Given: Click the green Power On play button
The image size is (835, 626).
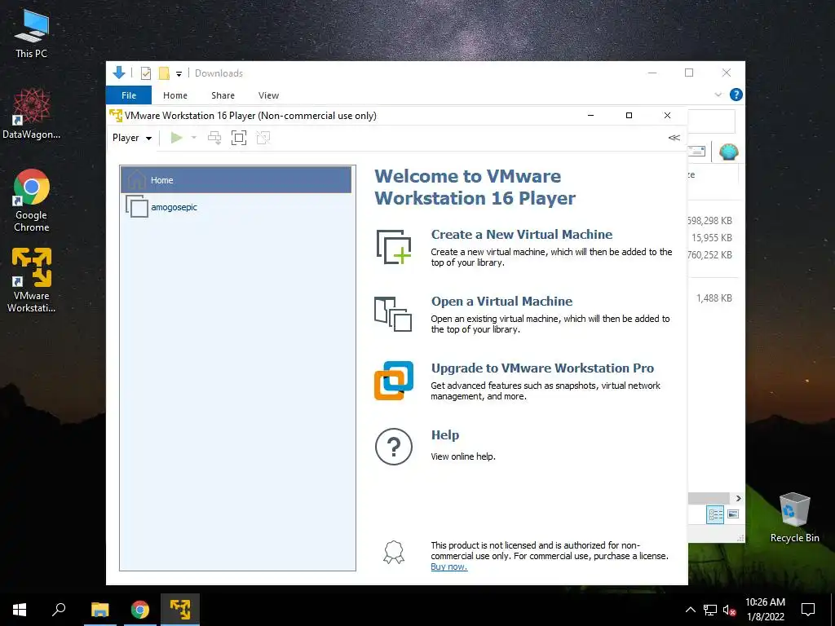Looking at the screenshot, I should 176,138.
